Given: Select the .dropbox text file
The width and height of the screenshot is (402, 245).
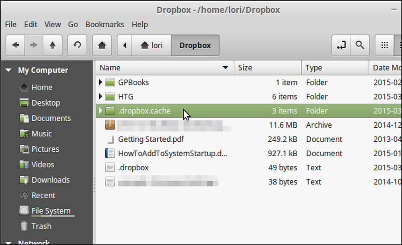Looking at the screenshot, I should pyautogui.click(x=133, y=167).
